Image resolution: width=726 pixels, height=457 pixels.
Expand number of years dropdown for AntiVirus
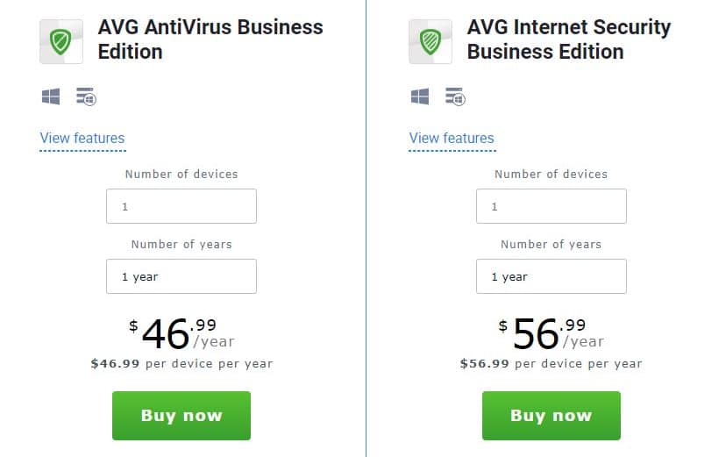(181, 276)
